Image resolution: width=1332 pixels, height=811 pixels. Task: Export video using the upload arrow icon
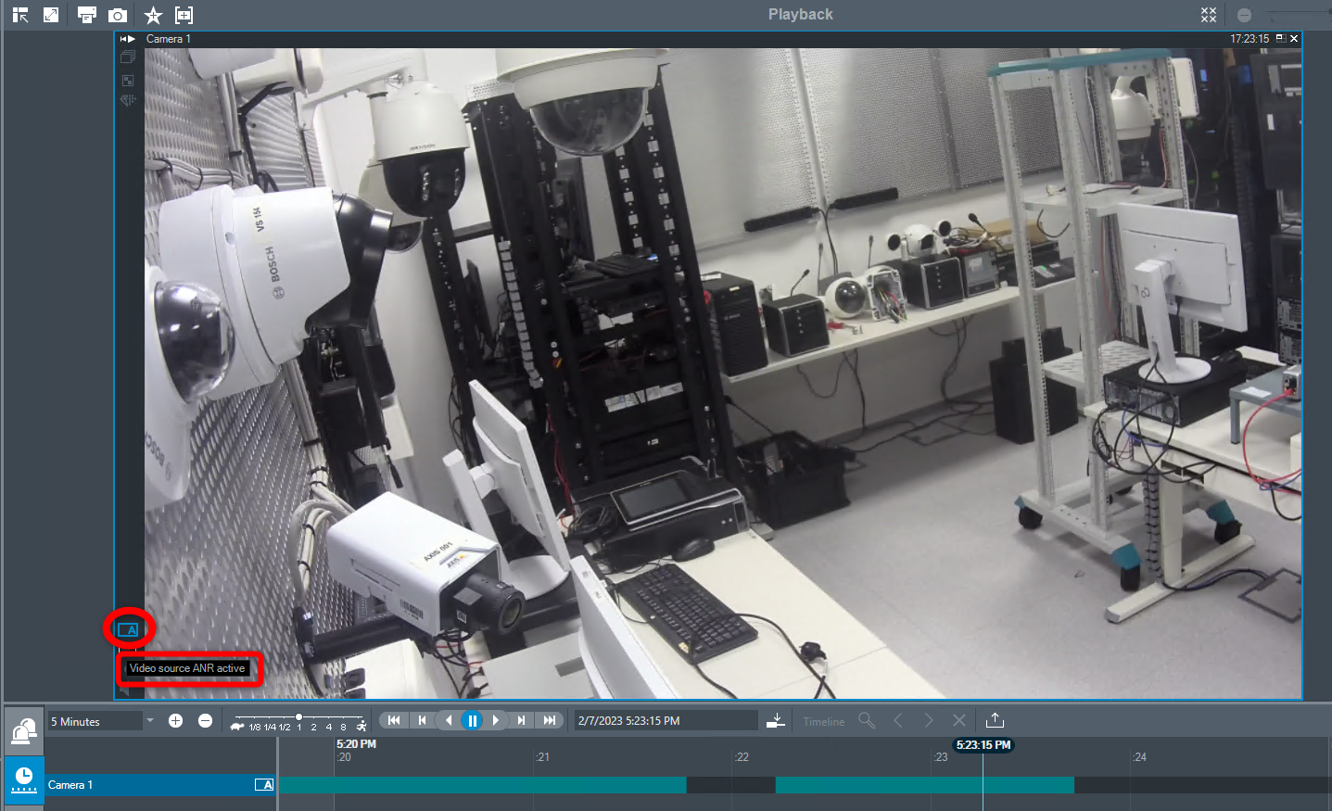coord(995,720)
